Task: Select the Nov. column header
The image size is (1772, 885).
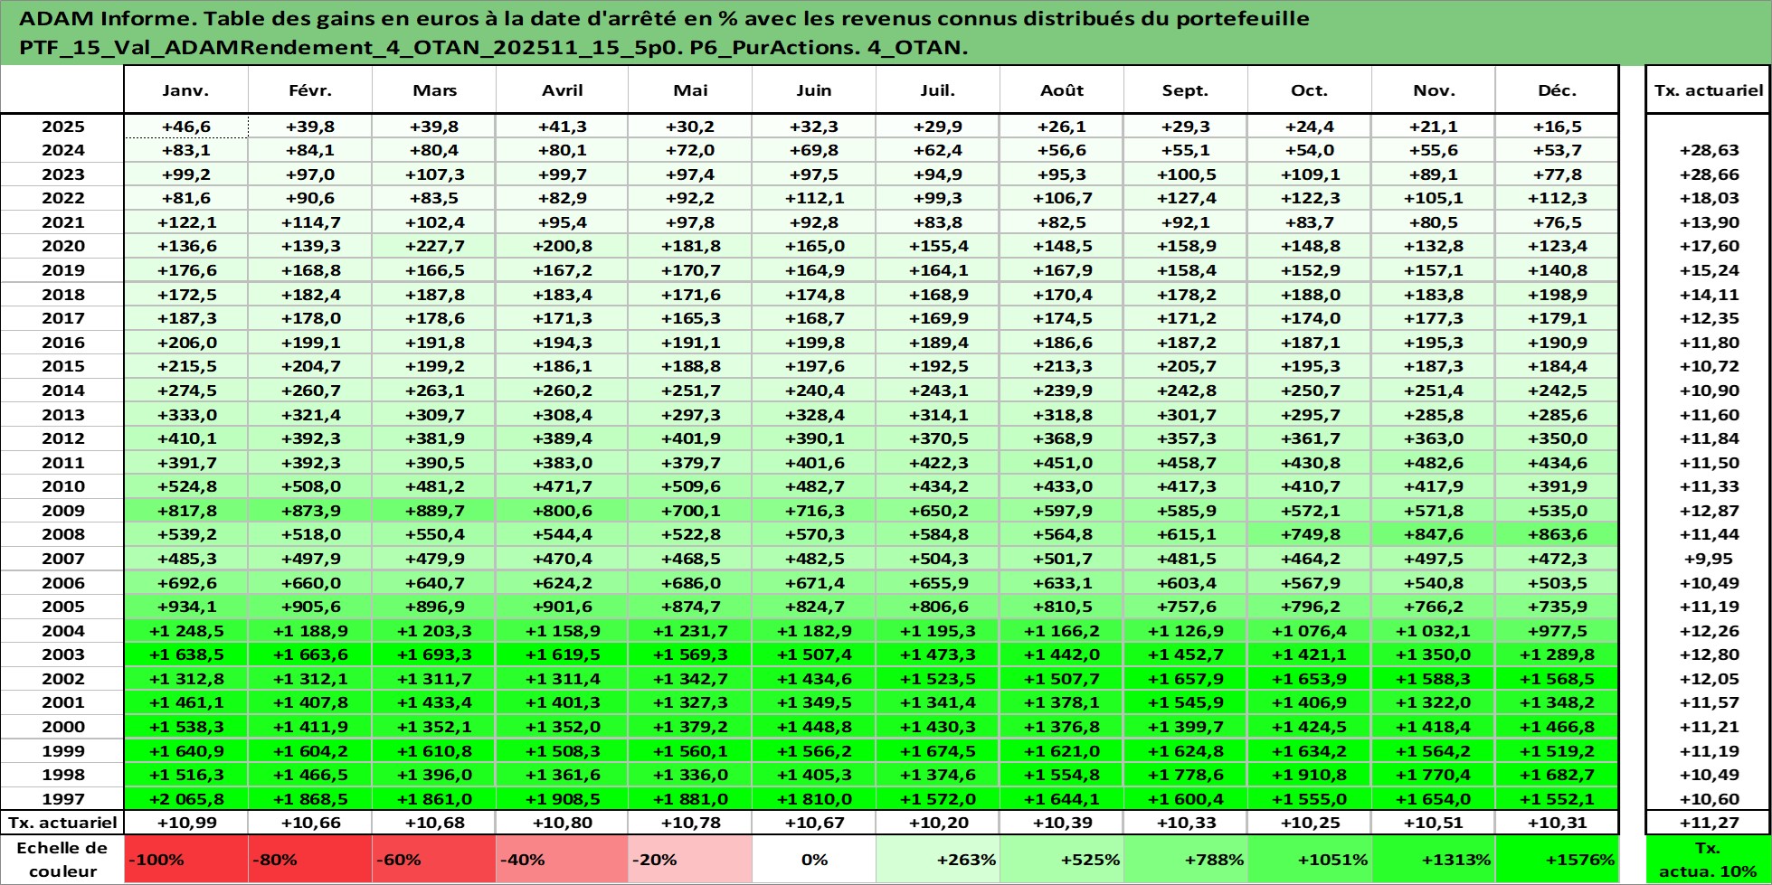Action: tap(1434, 90)
